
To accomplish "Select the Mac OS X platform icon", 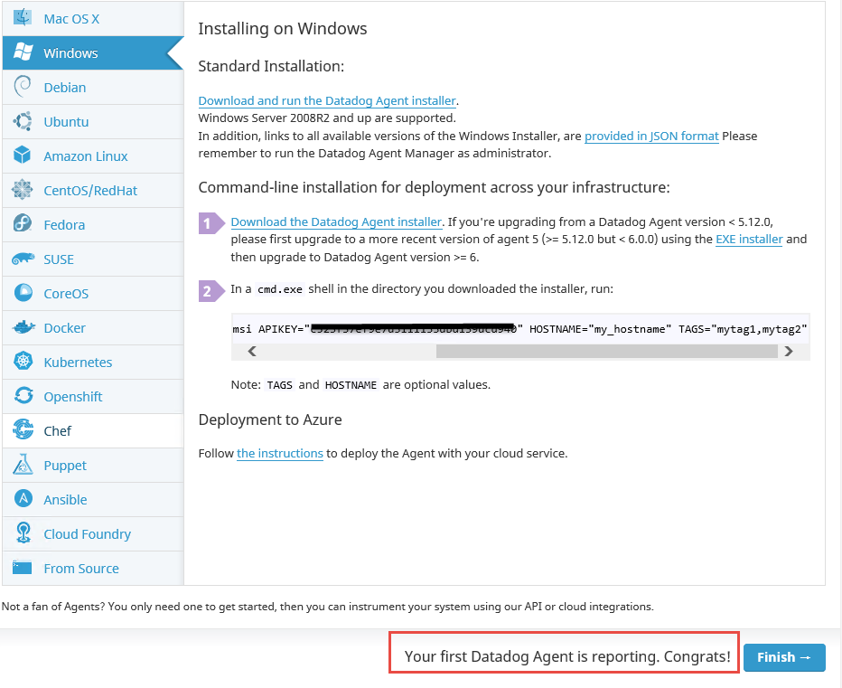I will 23,18.
